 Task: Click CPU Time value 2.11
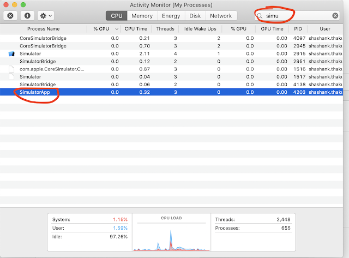click(145, 53)
